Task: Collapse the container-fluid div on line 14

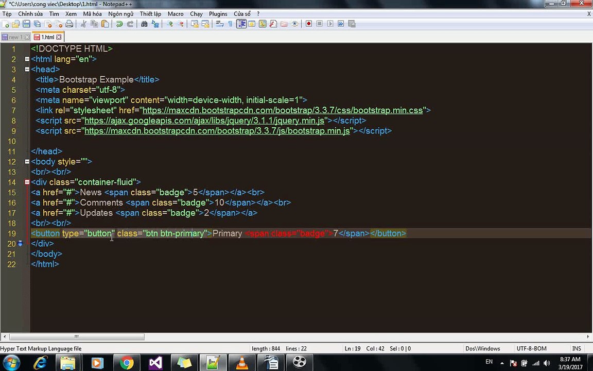Action: (27, 182)
